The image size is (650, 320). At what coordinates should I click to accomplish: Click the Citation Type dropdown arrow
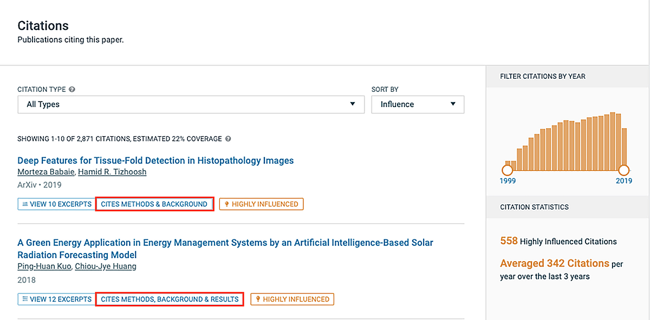[x=353, y=104]
